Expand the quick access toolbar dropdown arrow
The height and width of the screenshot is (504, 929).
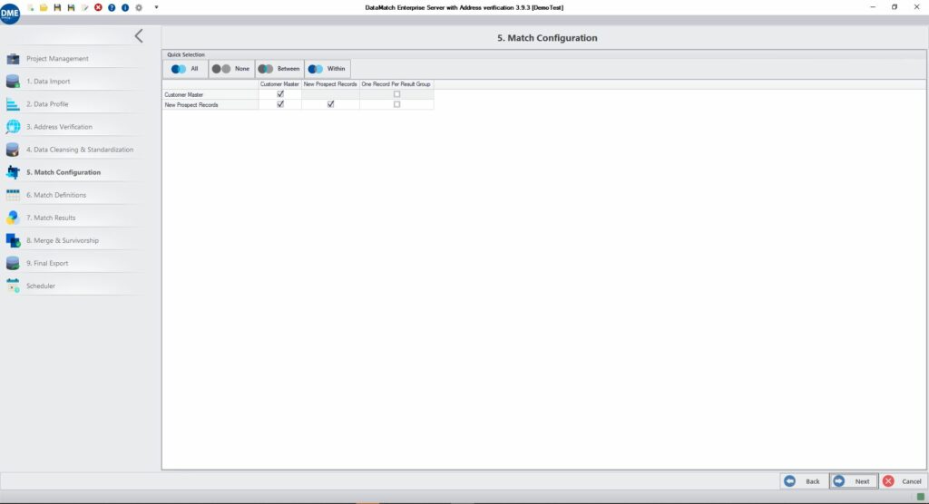click(156, 7)
